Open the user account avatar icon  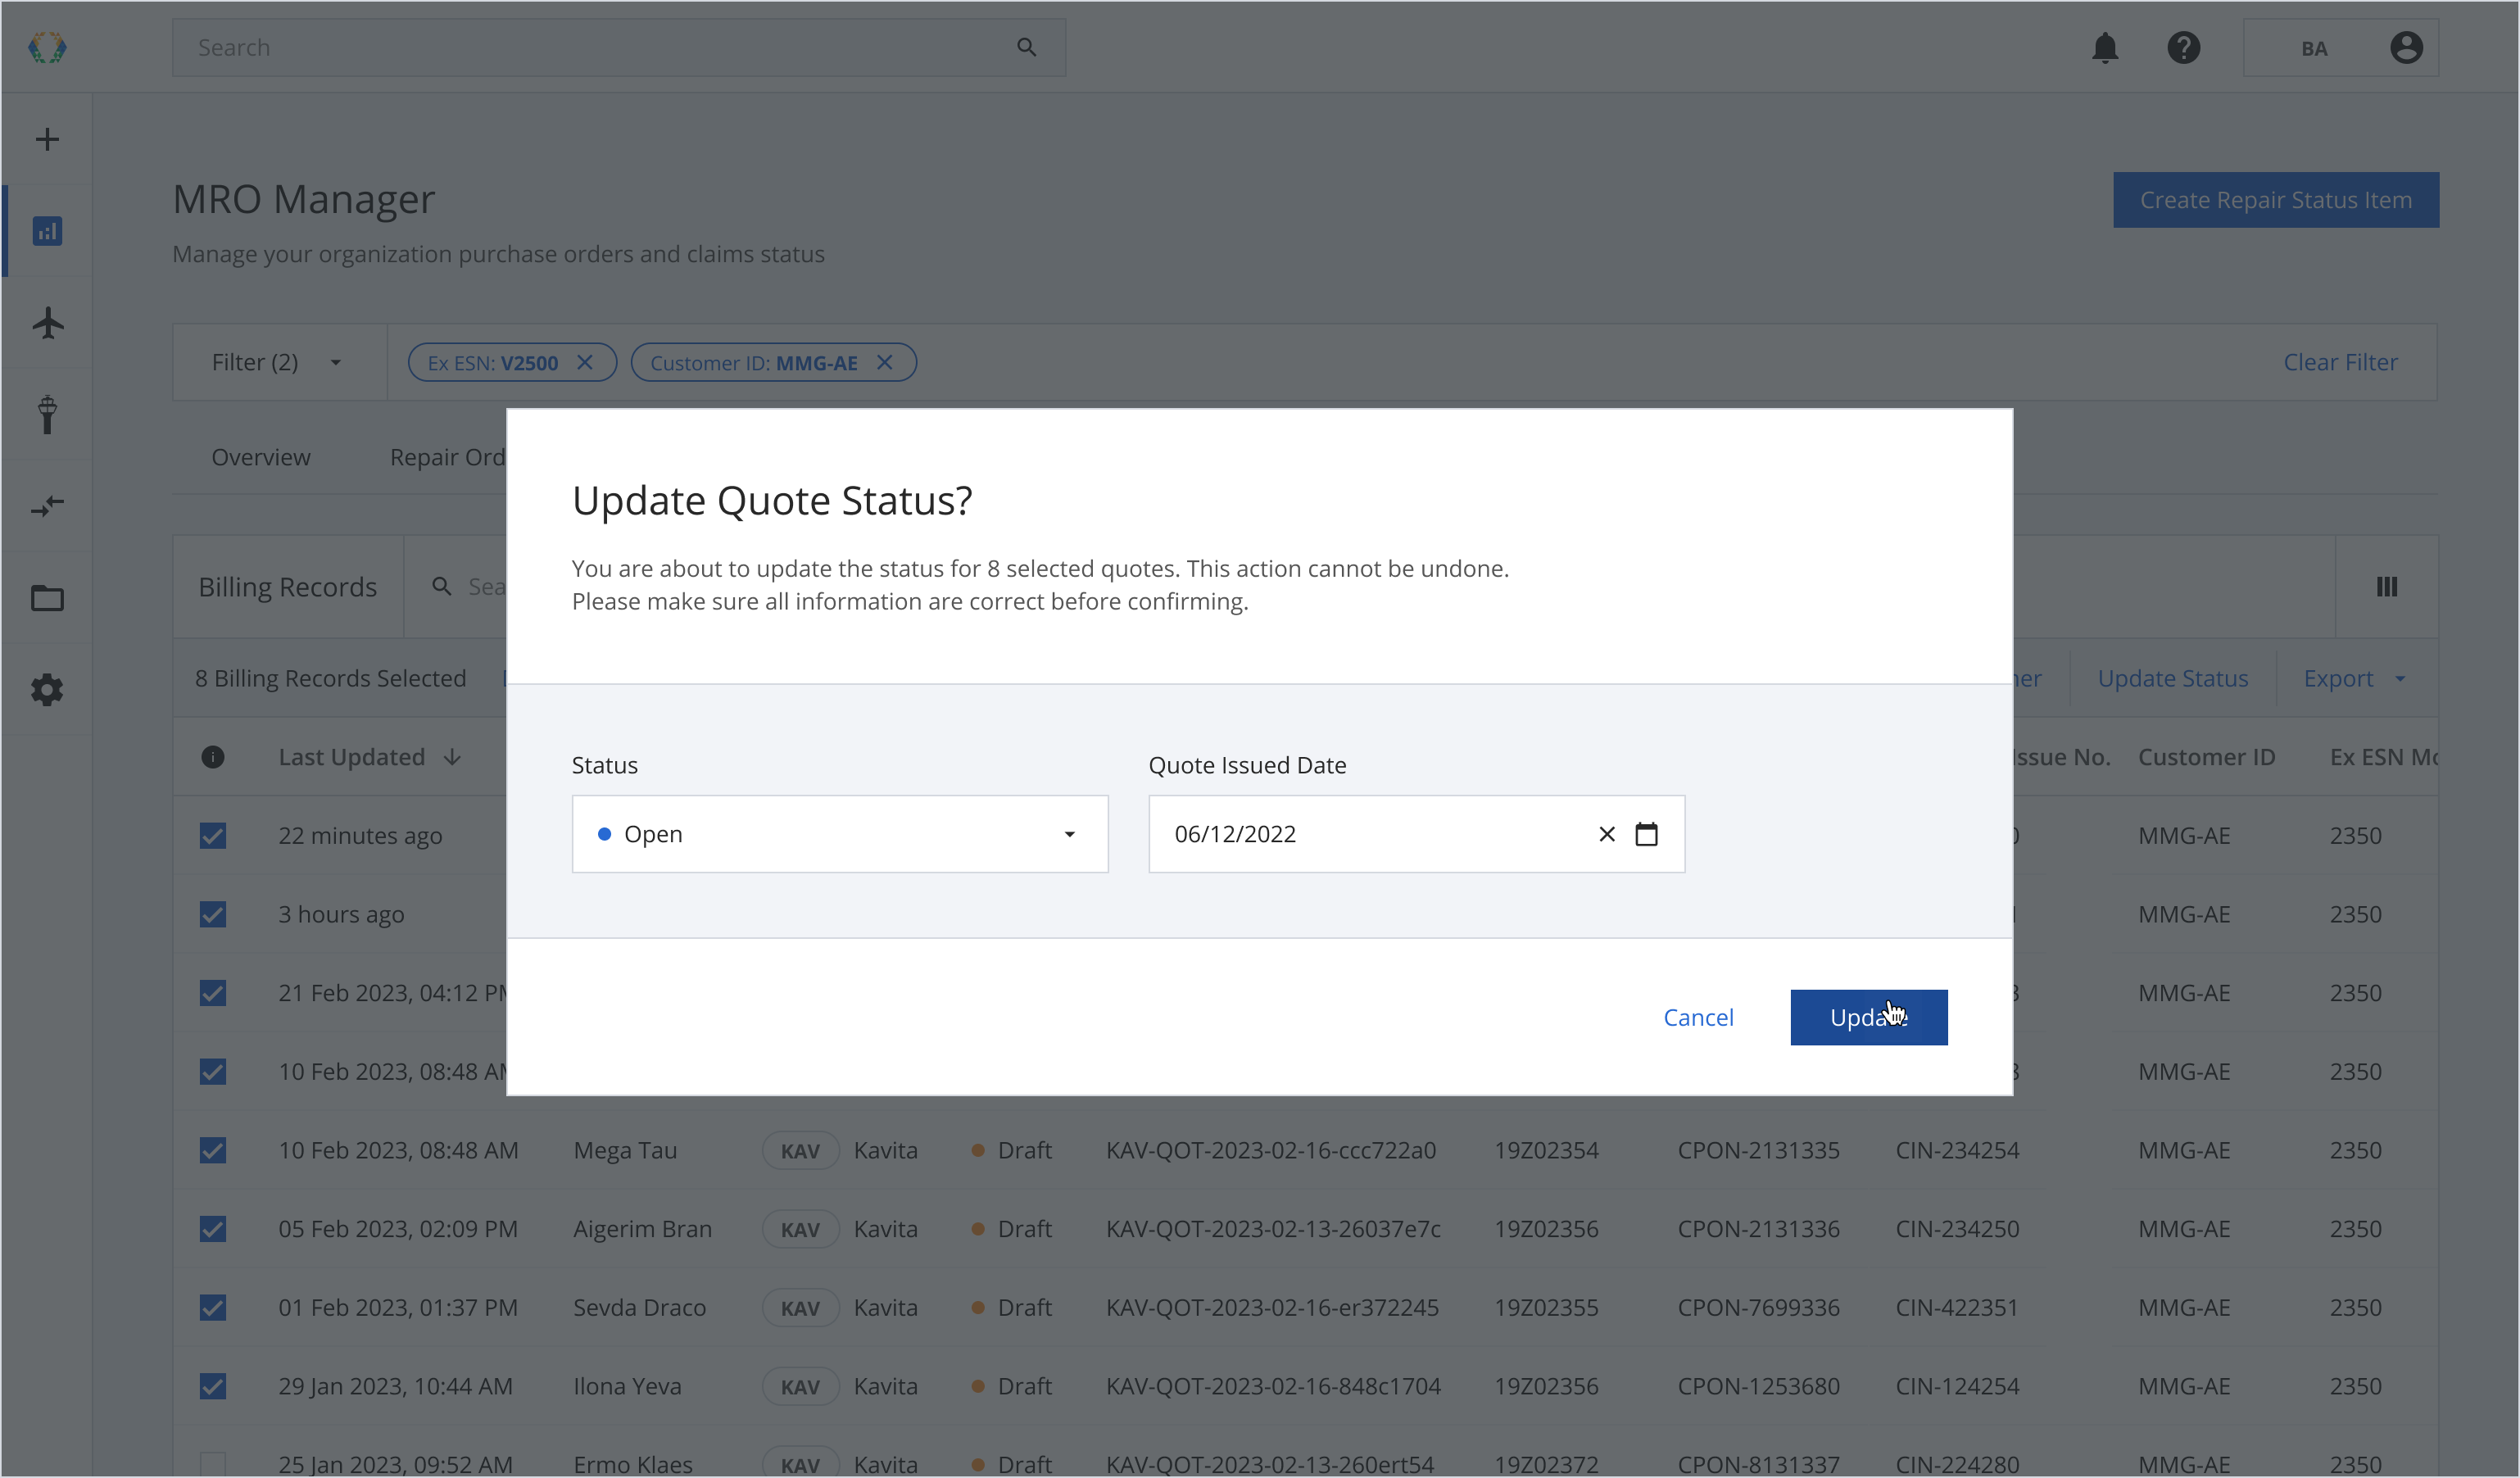(x=2405, y=47)
